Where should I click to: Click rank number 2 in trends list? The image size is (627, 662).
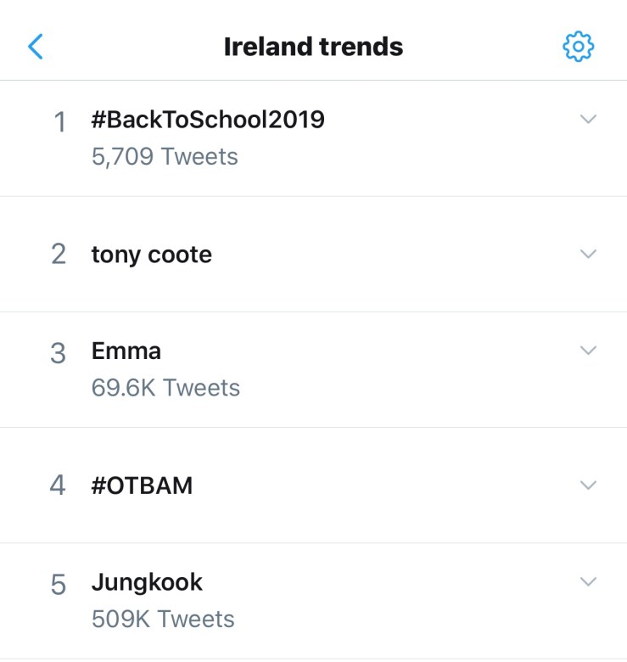[59, 255]
